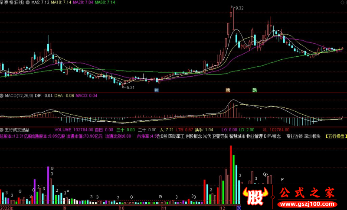This screenshot has height=210, width=347.
Task: Click the 卫星导航 concept label
Action: (x=220, y=136)
